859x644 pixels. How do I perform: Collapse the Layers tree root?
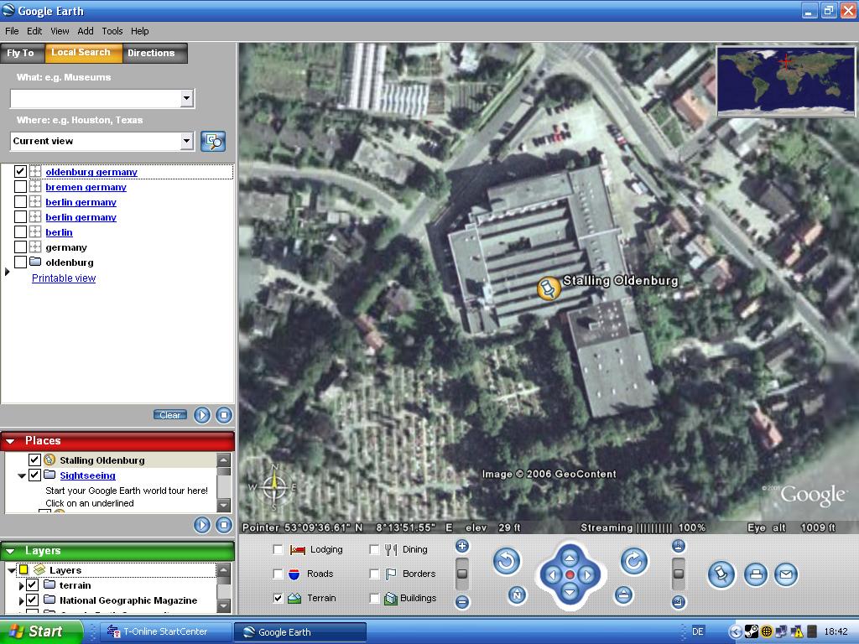point(12,570)
